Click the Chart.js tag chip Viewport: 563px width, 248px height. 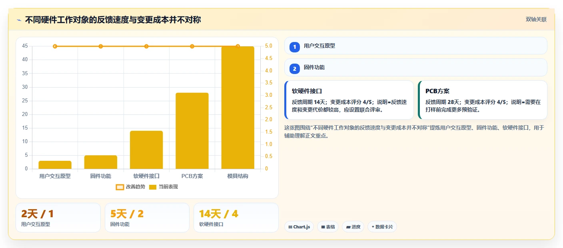tap(299, 227)
